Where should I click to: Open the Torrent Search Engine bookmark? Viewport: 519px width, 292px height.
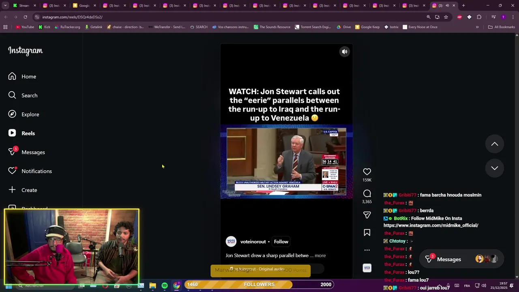313,27
